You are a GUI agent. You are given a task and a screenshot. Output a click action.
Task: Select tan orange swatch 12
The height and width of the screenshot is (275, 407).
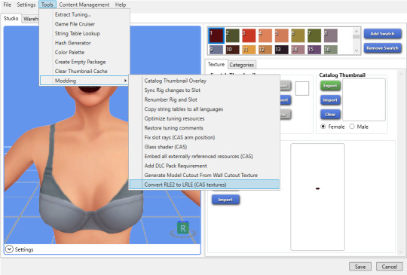pyautogui.click(x=265, y=50)
